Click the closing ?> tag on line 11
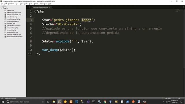185x104 pixels. [38, 54]
